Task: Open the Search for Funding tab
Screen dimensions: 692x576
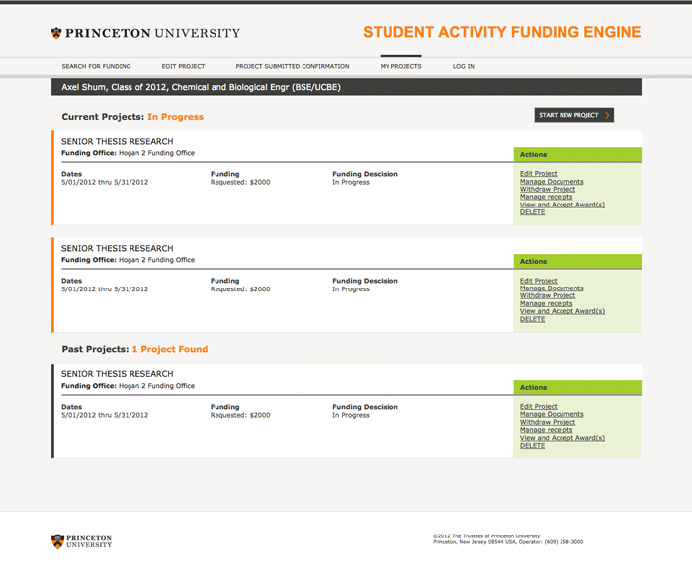Action: coord(96,66)
